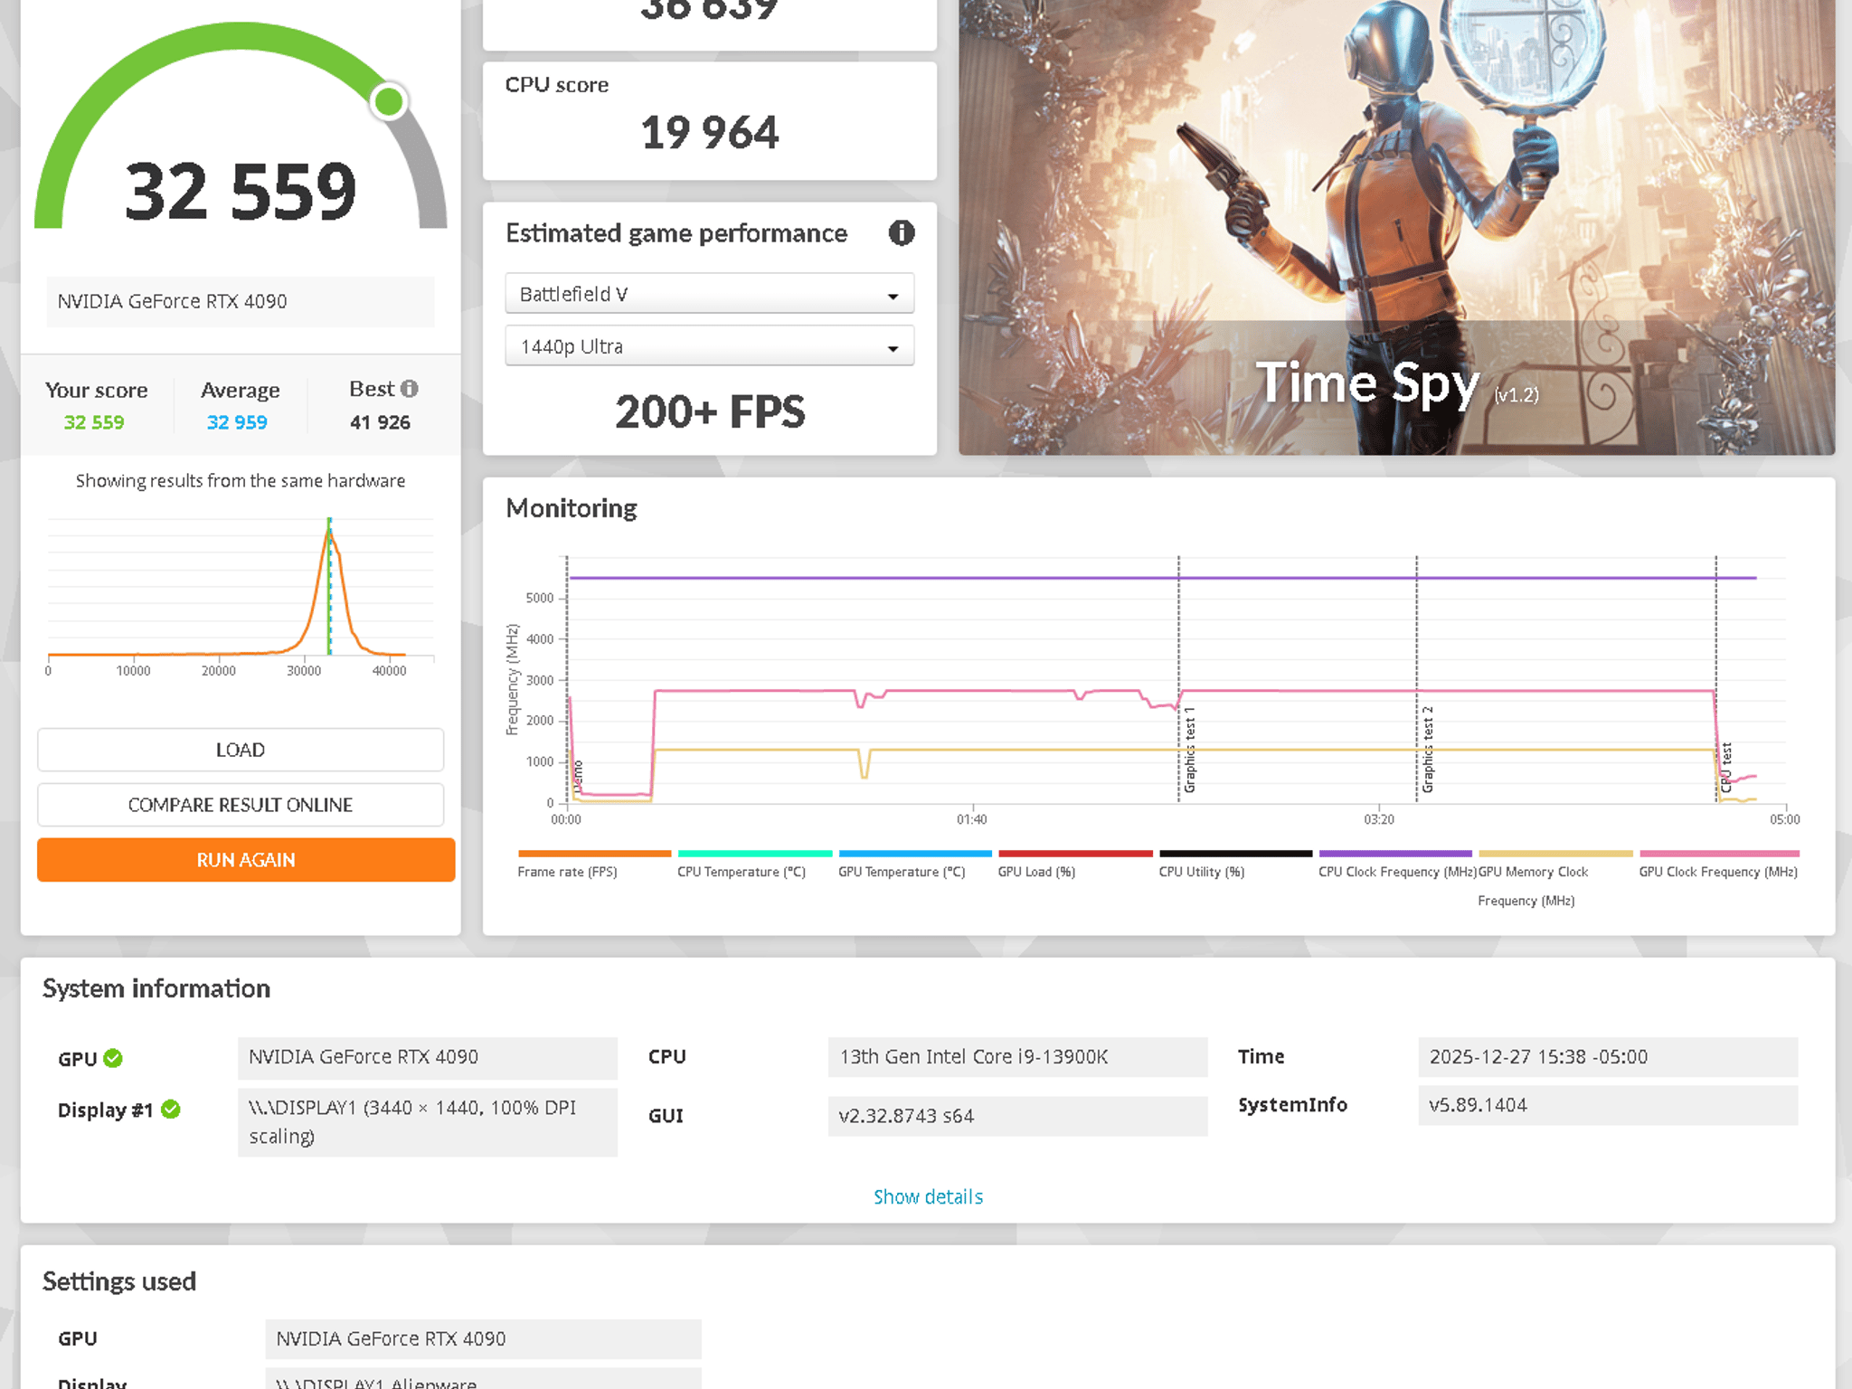Click the Estimated game performance info icon
The height and width of the screenshot is (1389, 1852).
(x=901, y=233)
